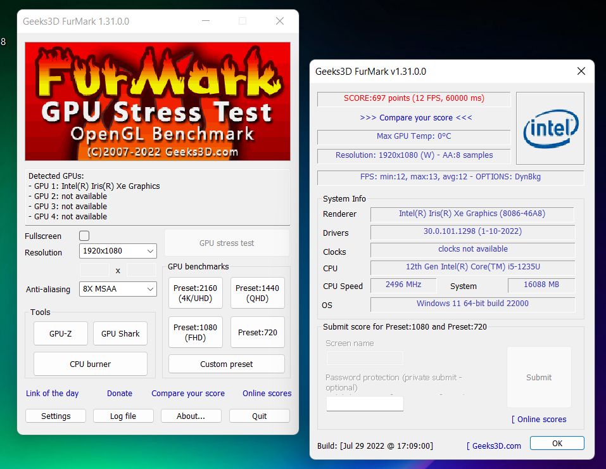Screen dimensions: 606x469
Task: Click the Windows 11 64-bit build 22000 field
Action: (x=472, y=304)
